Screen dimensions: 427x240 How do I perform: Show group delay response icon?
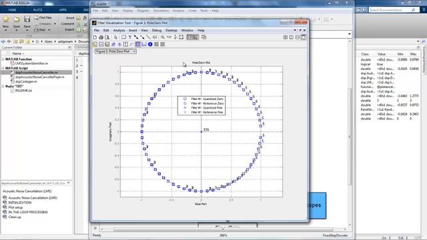point(113,45)
